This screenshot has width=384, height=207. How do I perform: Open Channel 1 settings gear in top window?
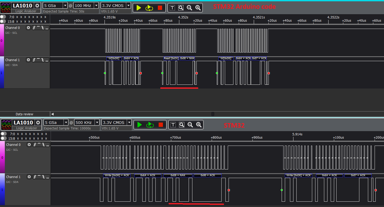pos(28,60)
